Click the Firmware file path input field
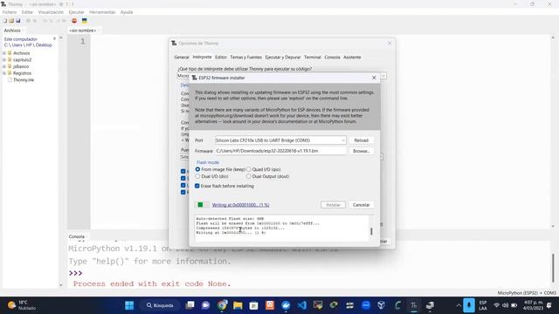The image size is (559, 314). [280, 151]
